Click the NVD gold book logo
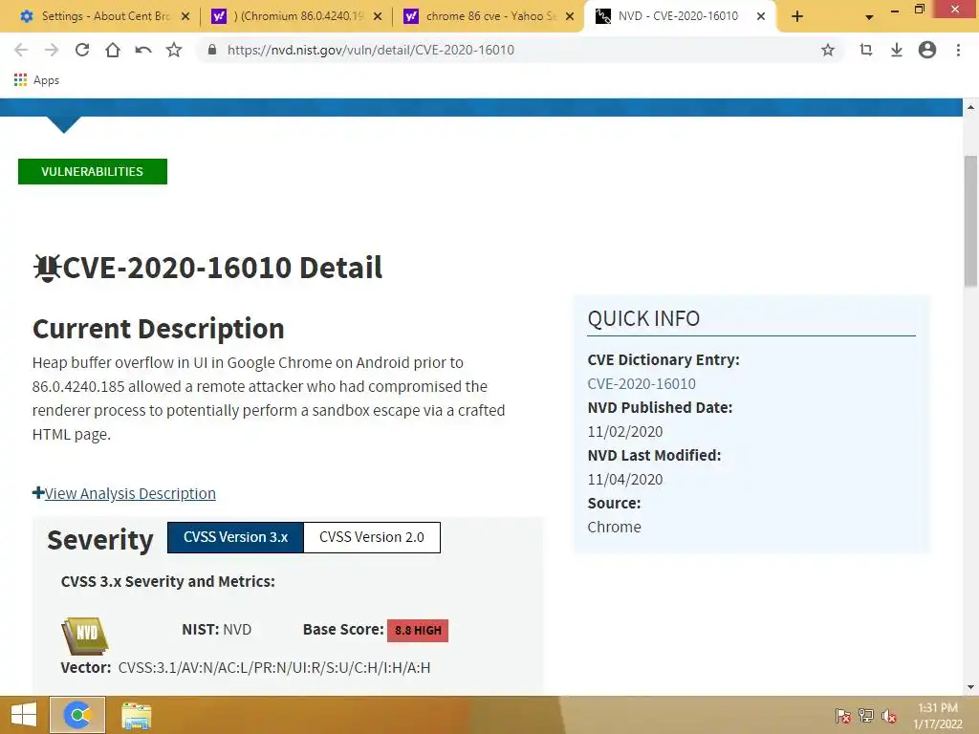 click(x=85, y=636)
